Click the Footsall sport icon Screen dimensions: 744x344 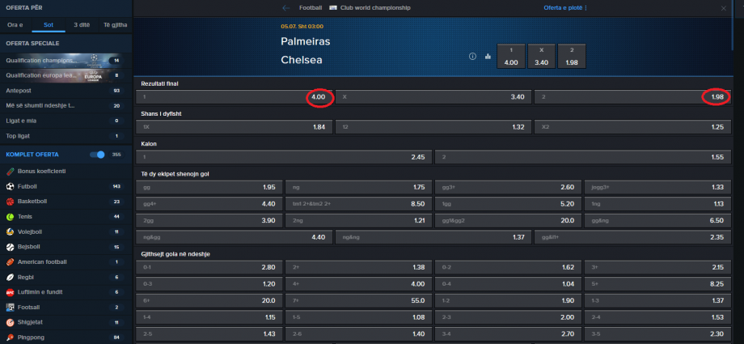point(10,308)
